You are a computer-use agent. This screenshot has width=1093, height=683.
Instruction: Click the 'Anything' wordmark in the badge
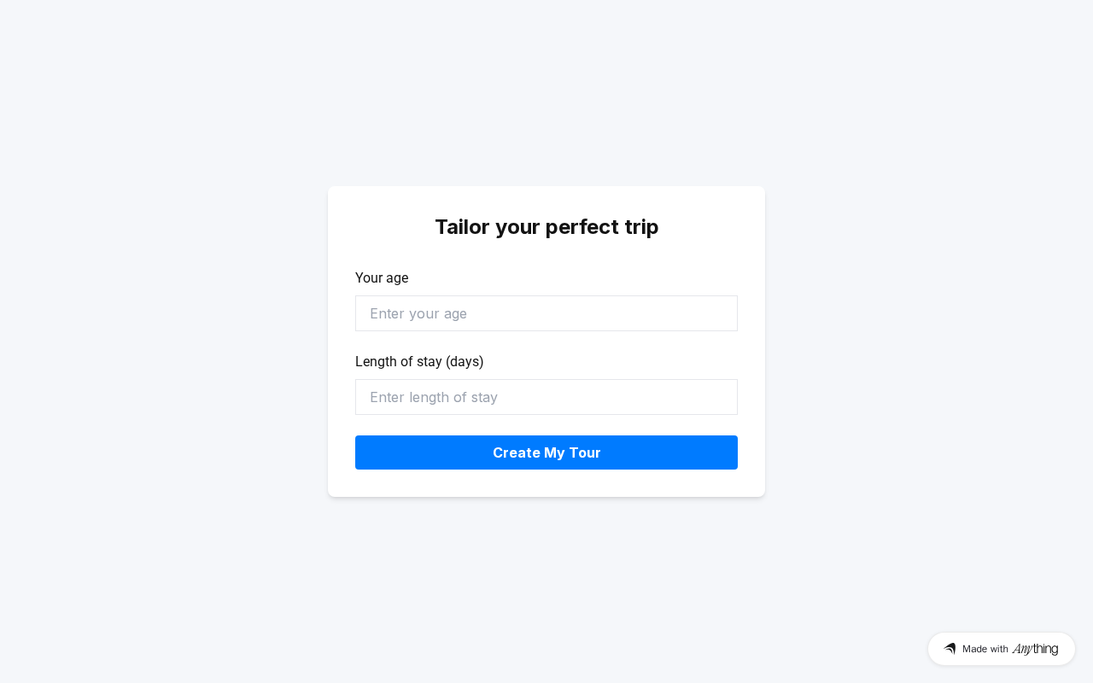tap(1035, 649)
